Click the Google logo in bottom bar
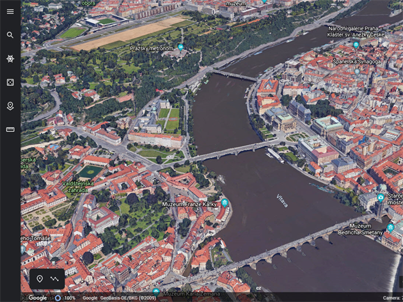 (x=38, y=298)
